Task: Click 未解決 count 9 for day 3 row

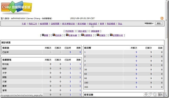Action: tap(136, 61)
